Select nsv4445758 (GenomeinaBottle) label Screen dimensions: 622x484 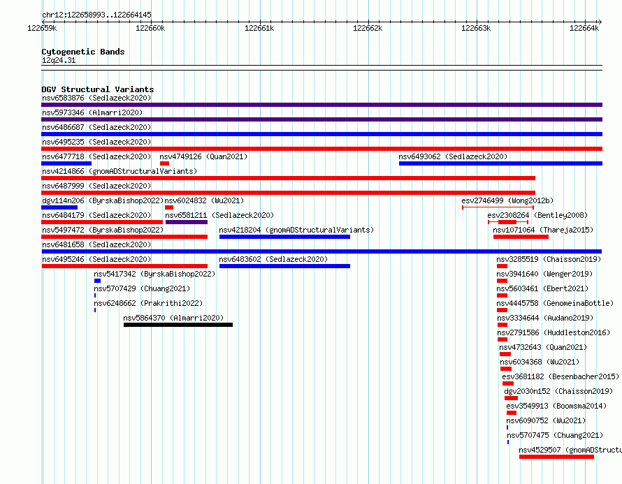[x=555, y=303]
